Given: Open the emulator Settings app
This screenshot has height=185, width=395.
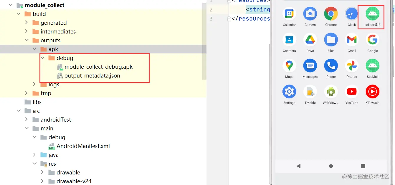Looking at the screenshot, I should [x=289, y=92].
